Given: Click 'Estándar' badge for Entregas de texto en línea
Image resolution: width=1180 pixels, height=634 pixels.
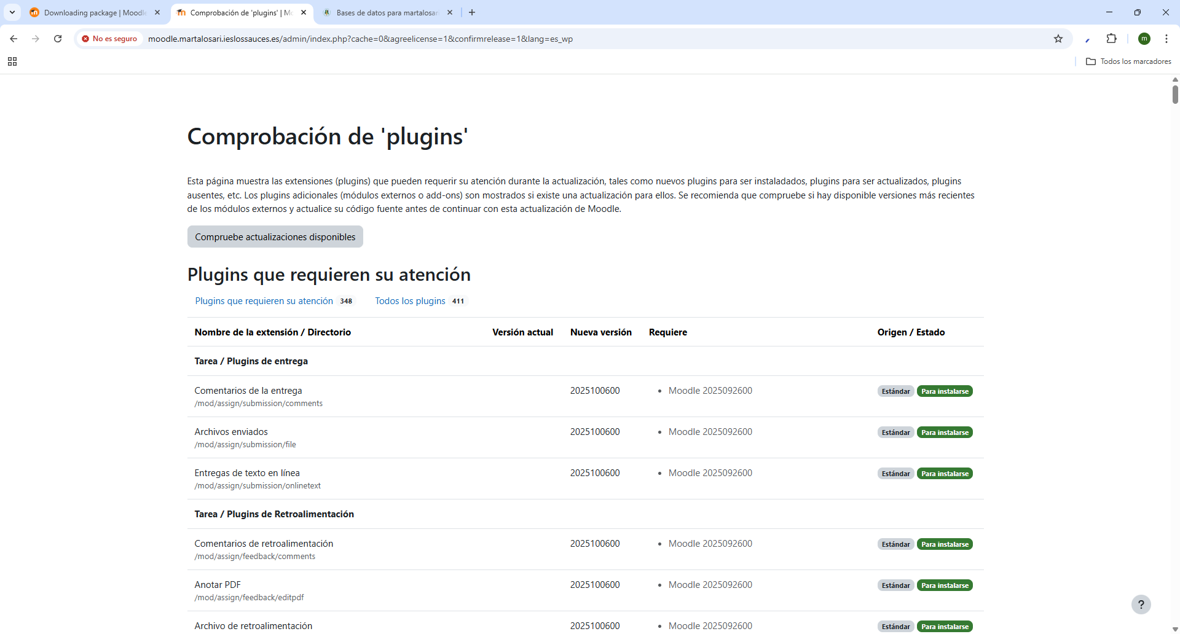Looking at the screenshot, I should click(x=895, y=474).
